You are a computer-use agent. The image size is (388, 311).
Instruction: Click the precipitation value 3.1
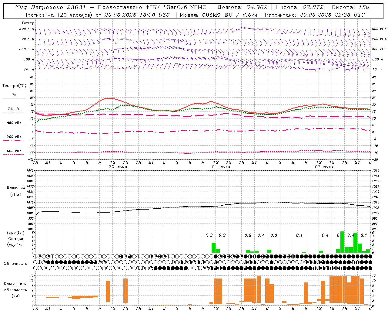click(x=364, y=235)
